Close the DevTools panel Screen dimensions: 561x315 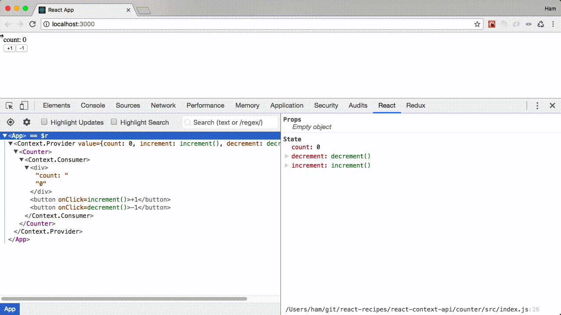[552, 105]
